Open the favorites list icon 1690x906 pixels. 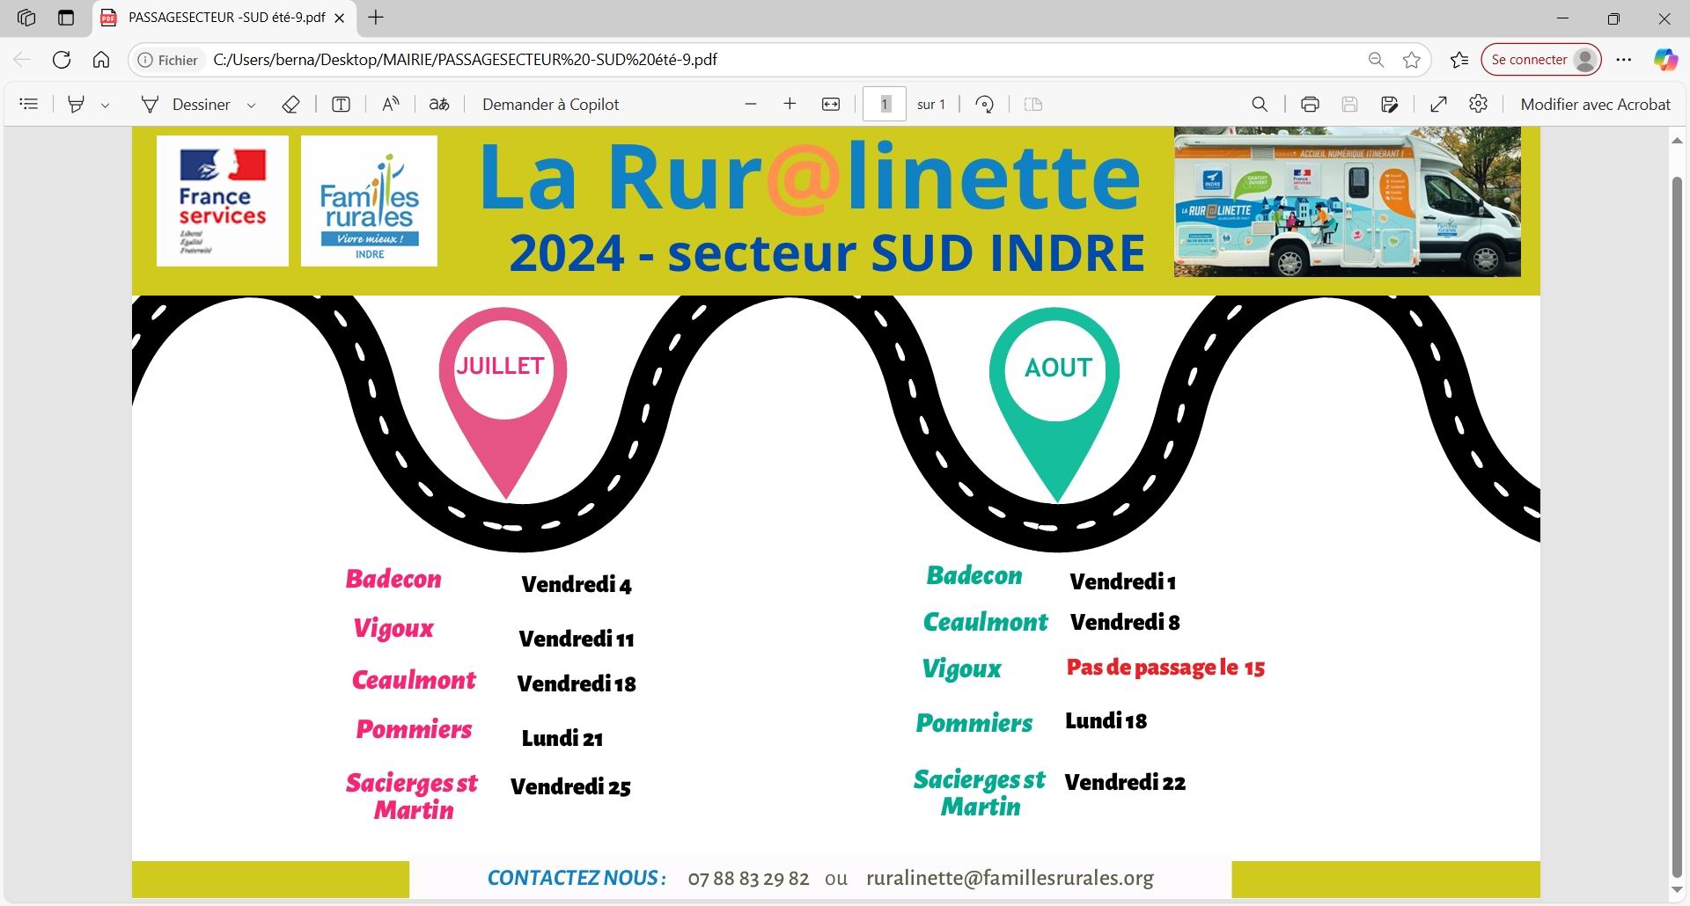1459,60
